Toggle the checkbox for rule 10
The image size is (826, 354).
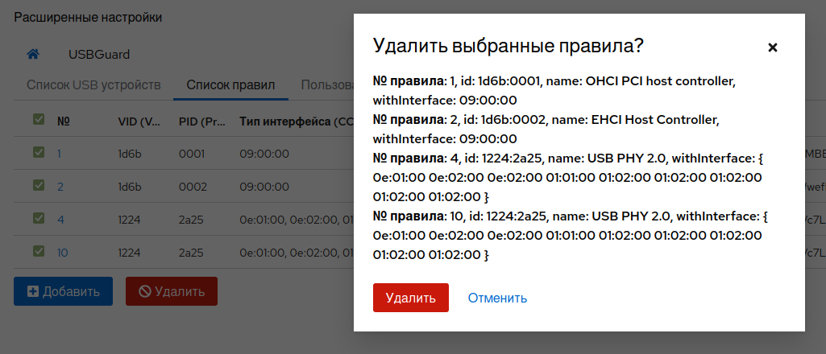(38, 251)
